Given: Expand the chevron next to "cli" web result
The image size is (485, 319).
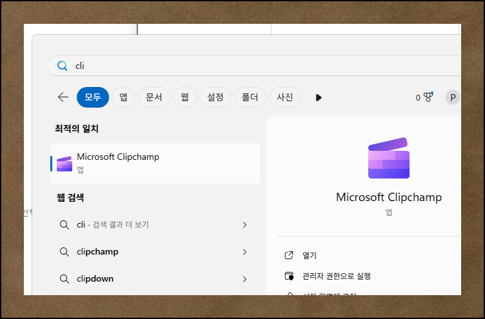Looking at the screenshot, I should tap(244, 225).
